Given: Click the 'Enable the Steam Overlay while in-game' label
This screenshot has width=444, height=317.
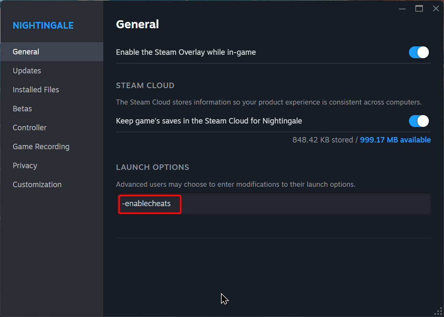Looking at the screenshot, I should [x=186, y=52].
